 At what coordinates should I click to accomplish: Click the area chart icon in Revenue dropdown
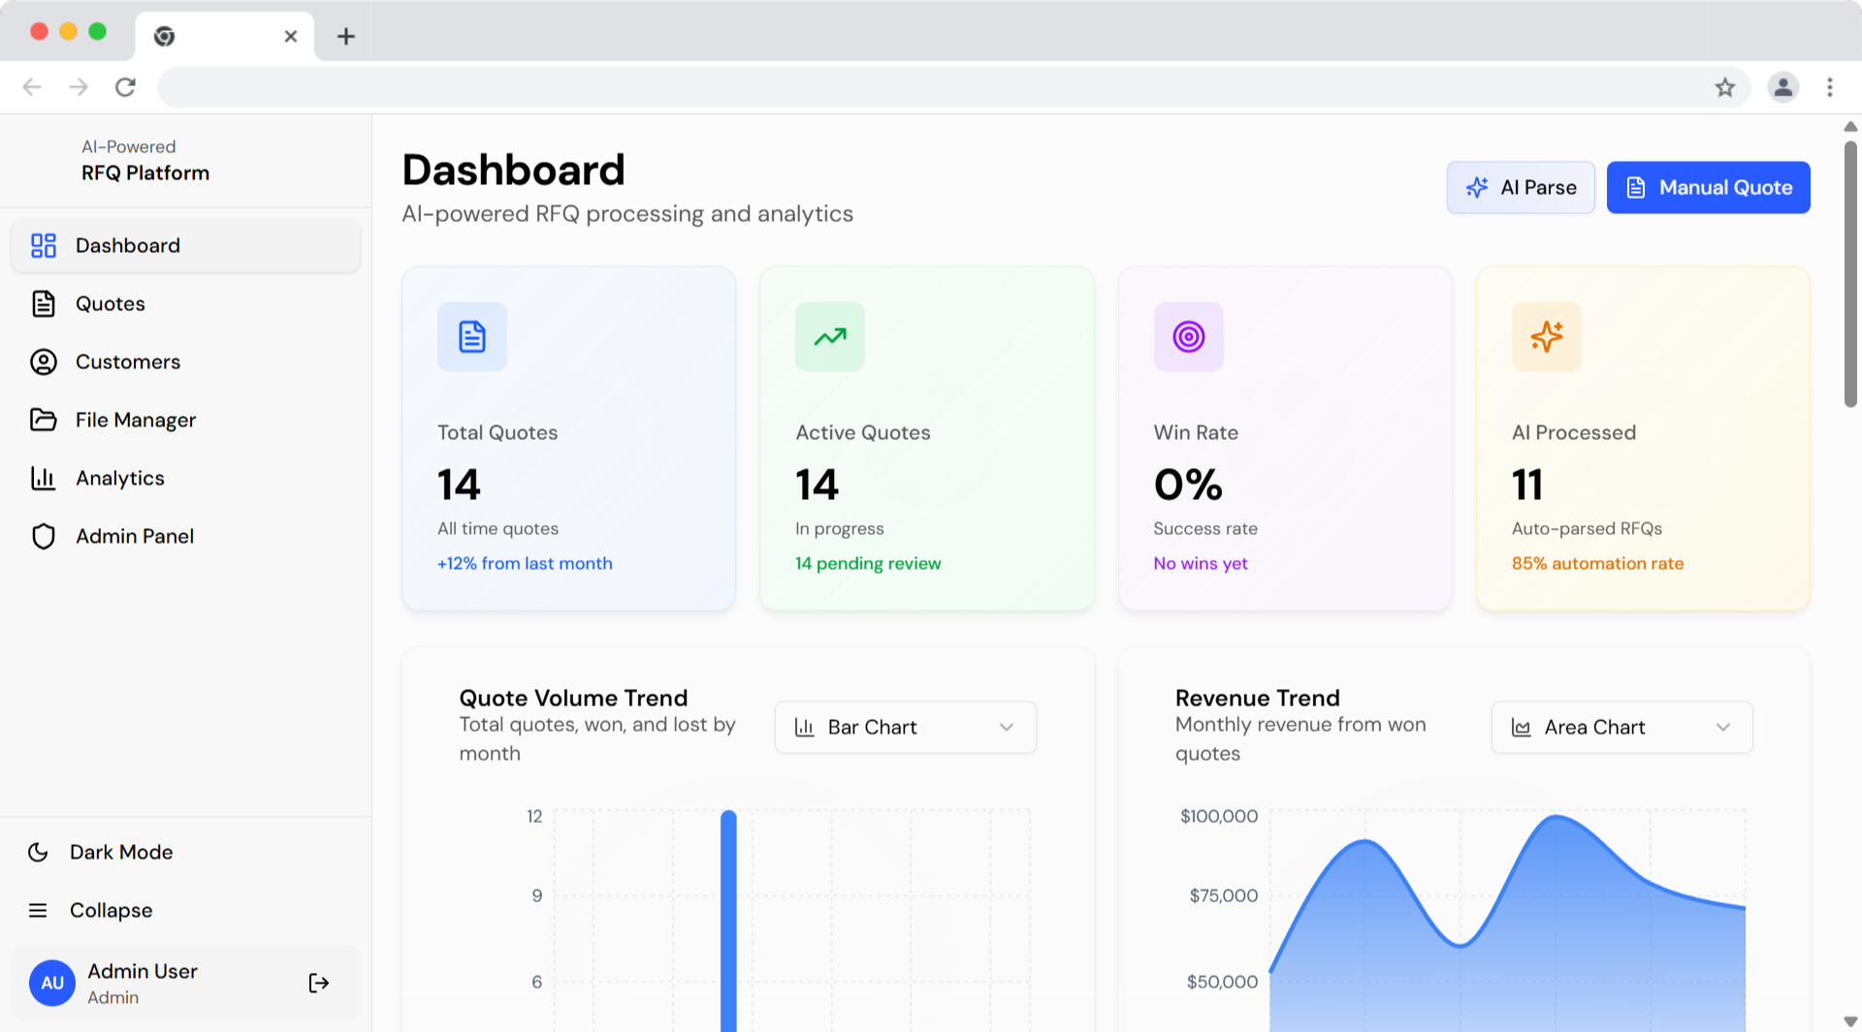pyautogui.click(x=1521, y=727)
